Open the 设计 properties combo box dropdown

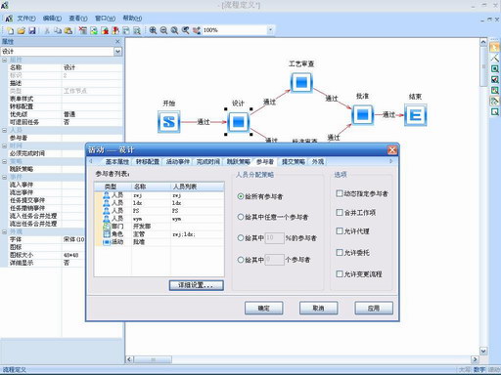(117, 52)
